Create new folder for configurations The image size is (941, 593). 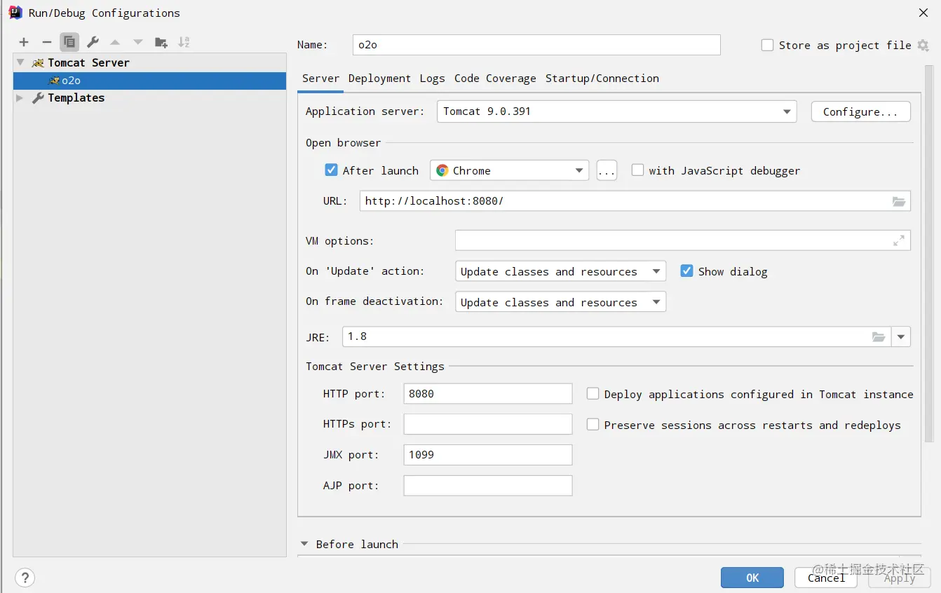[161, 42]
